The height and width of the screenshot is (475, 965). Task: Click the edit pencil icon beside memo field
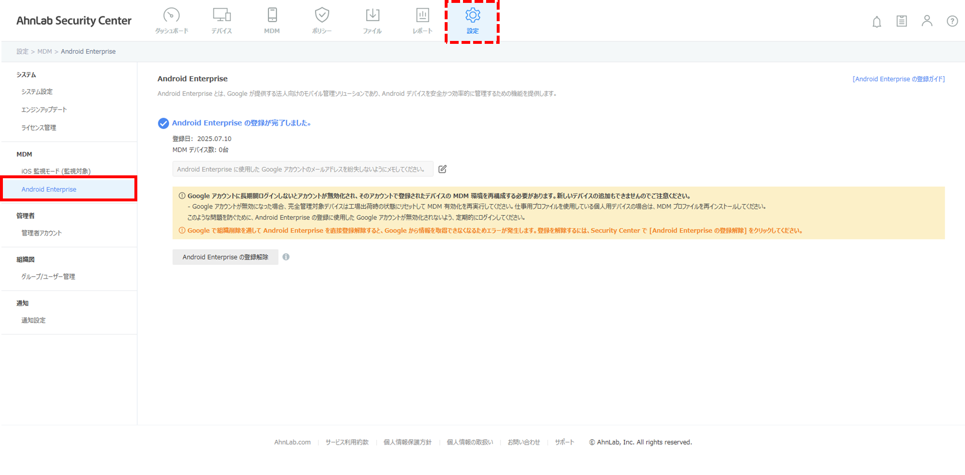click(x=442, y=169)
